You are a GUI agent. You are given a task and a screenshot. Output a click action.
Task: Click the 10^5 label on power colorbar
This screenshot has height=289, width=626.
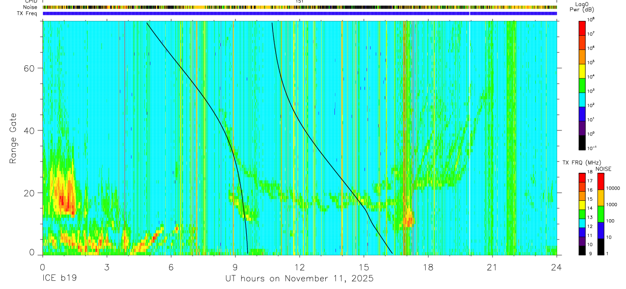pyautogui.click(x=591, y=62)
